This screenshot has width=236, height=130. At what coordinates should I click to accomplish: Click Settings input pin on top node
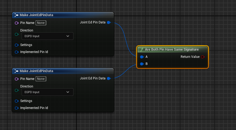[16, 45]
